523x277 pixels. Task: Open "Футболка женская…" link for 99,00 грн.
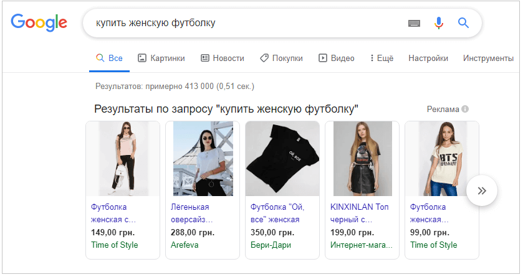click(429, 213)
